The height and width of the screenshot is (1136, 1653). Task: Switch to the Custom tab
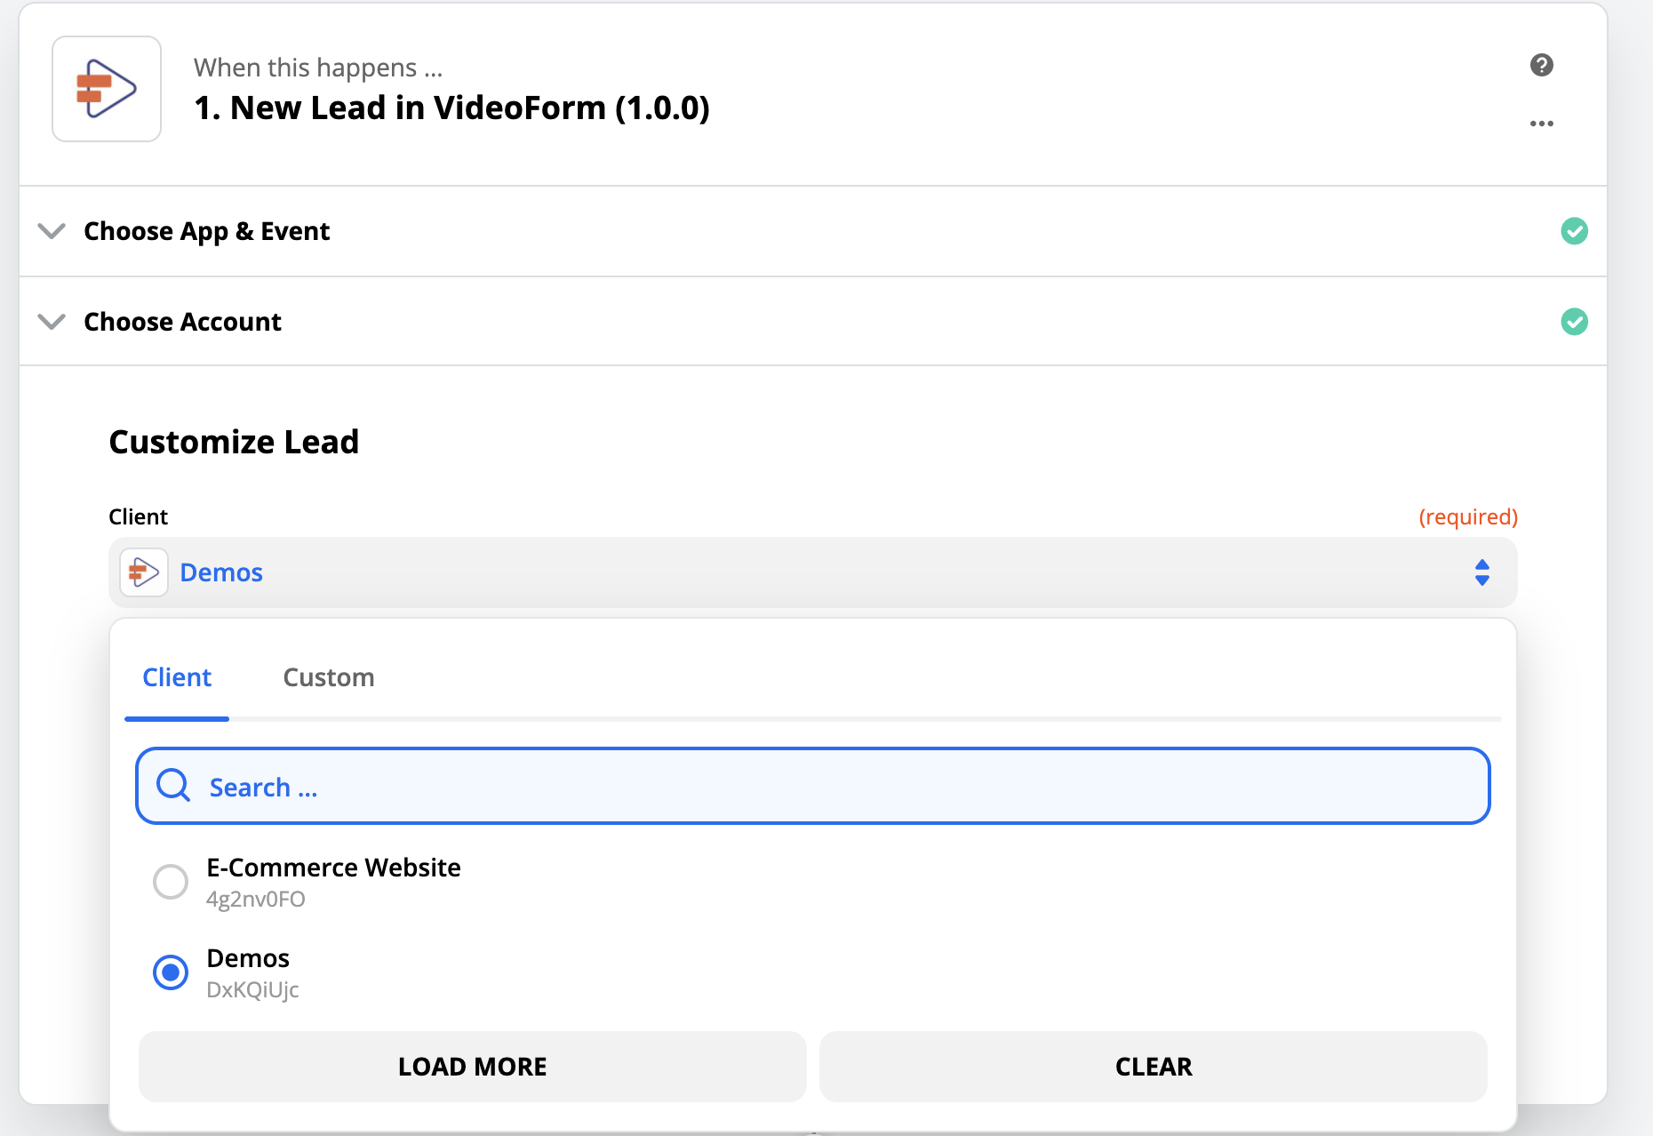[x=329, y=677]
